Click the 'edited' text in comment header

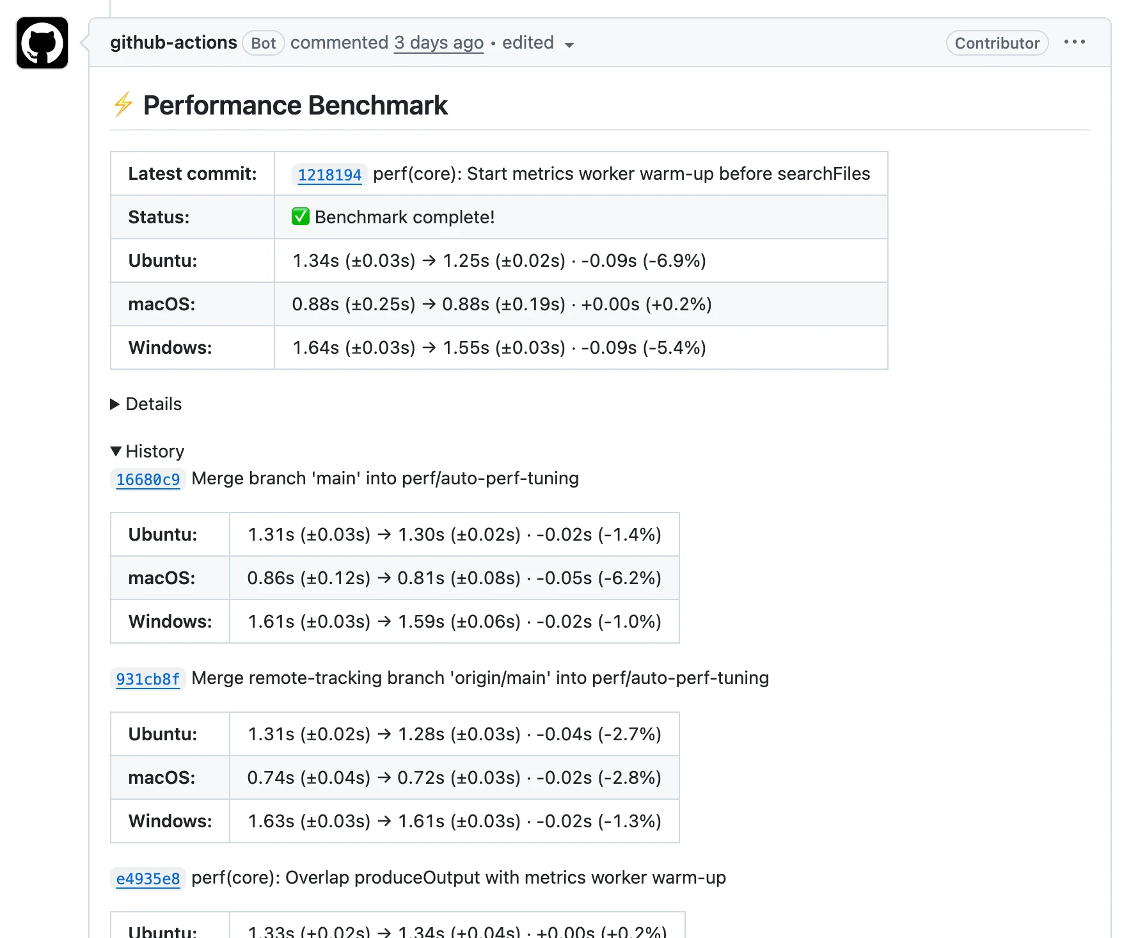click(528, 42)
